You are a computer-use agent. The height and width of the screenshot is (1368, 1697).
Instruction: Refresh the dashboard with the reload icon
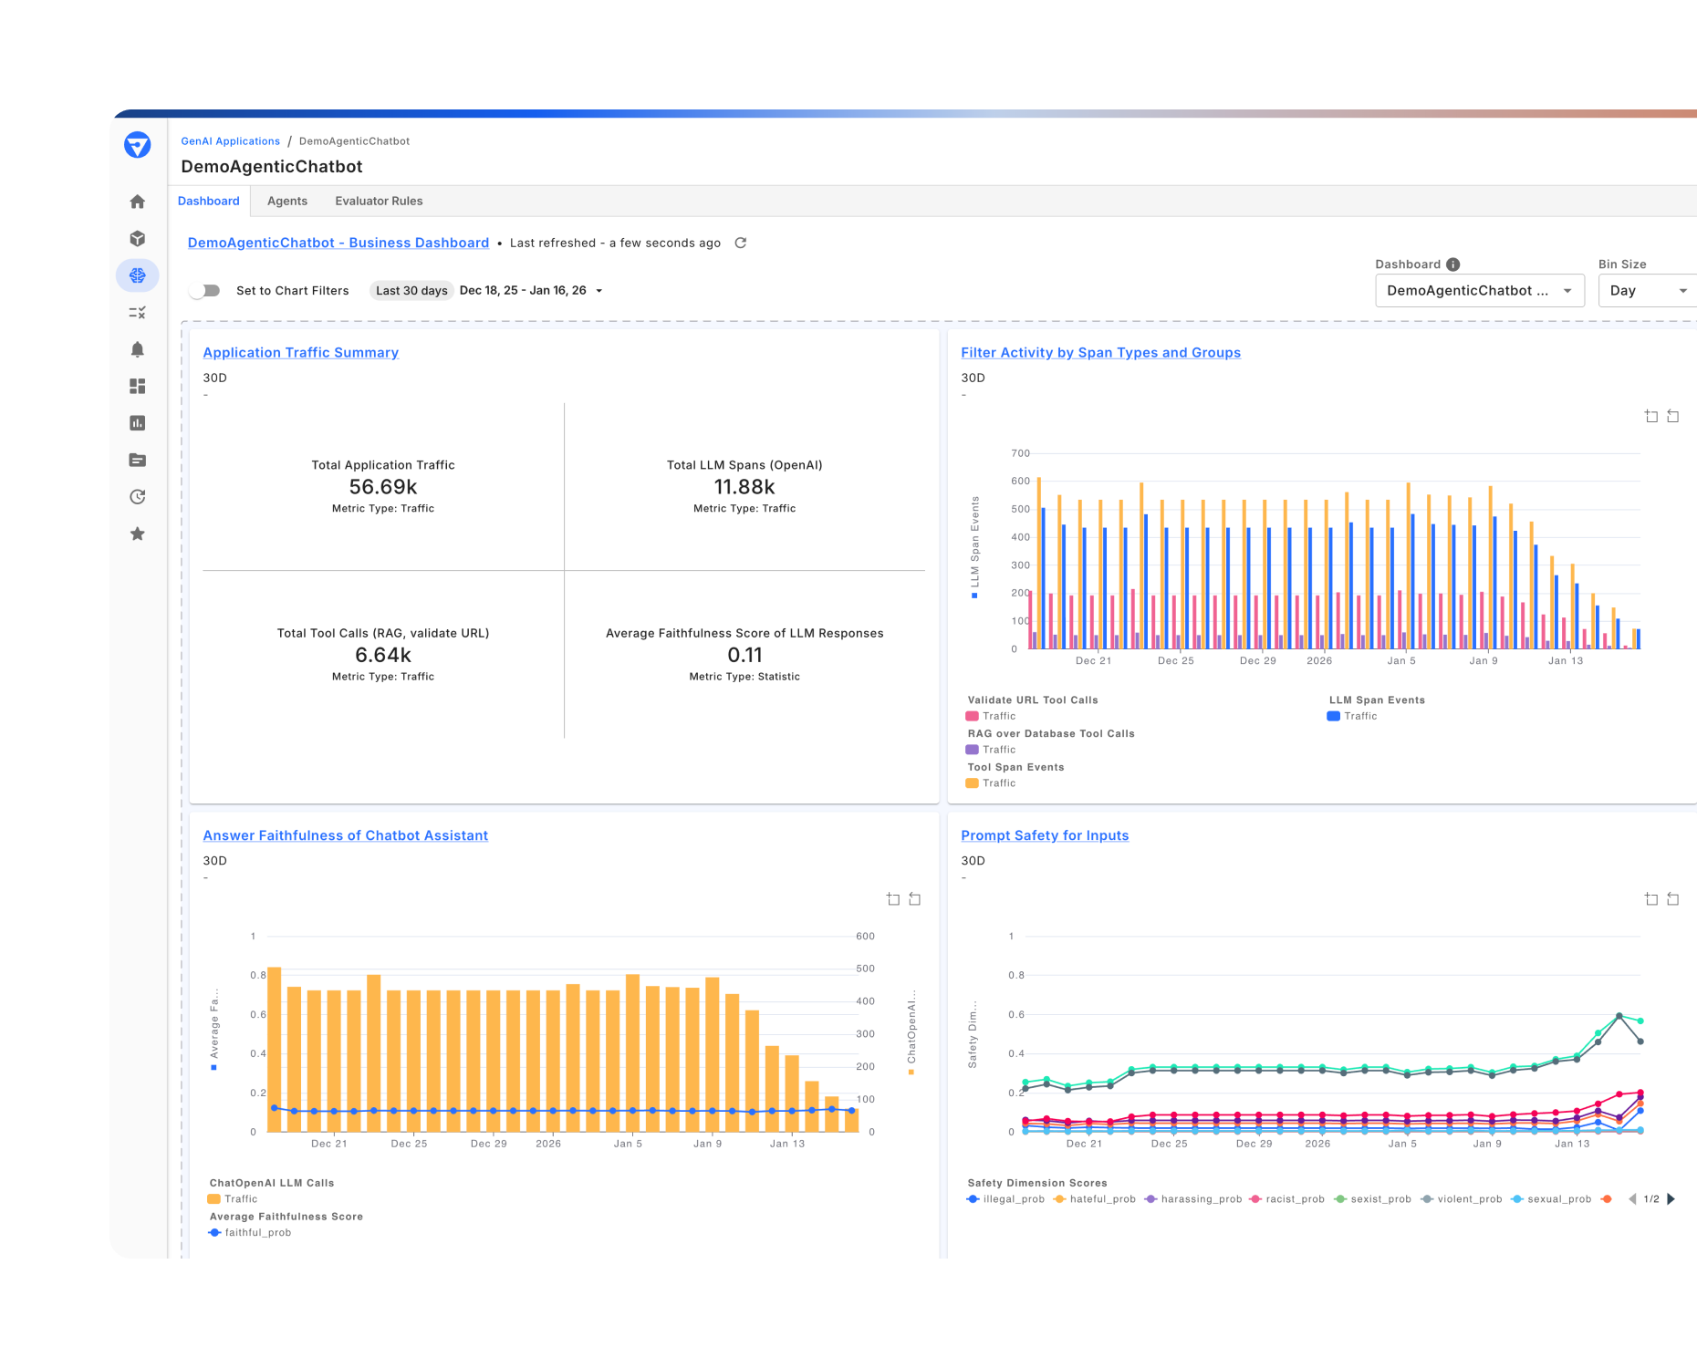(740, 243)
